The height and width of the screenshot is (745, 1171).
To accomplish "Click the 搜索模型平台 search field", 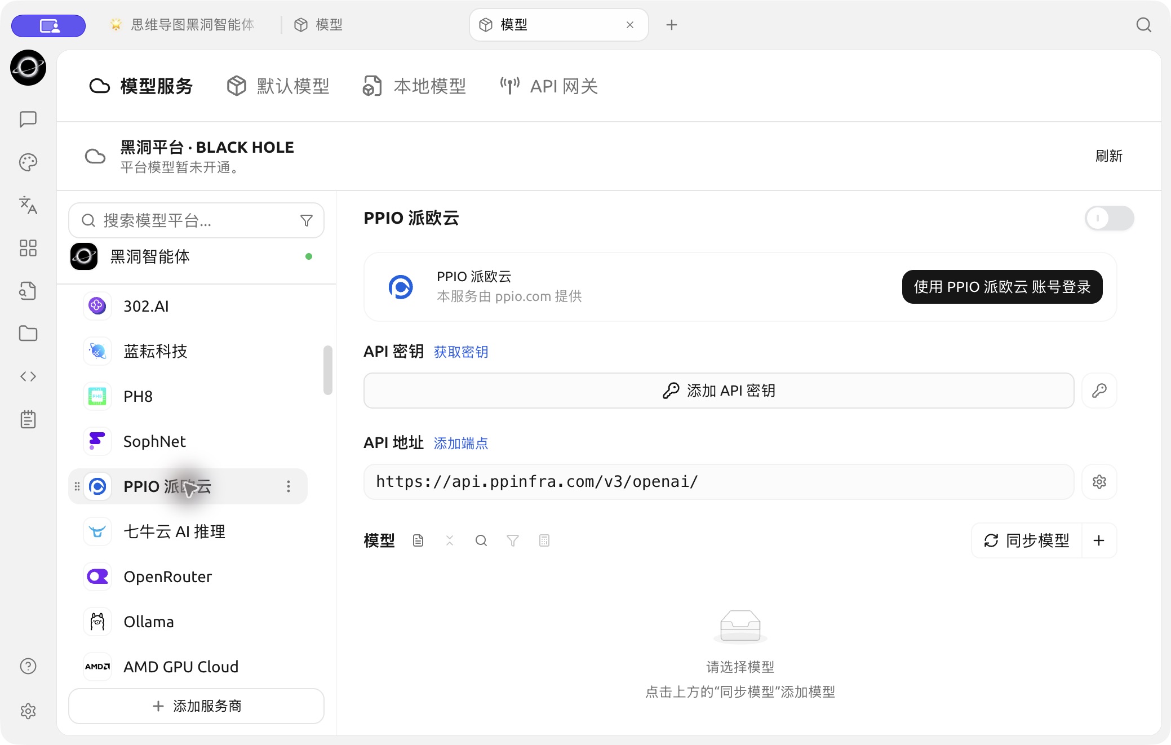I will click(196, 220).
